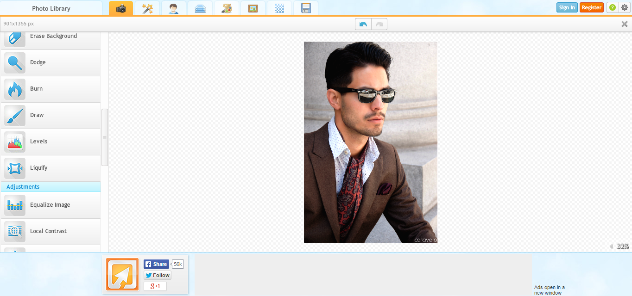The width and height of the screenshot is (632, 296).
Task: Click the Dodge label
Action: click(38, 62)
